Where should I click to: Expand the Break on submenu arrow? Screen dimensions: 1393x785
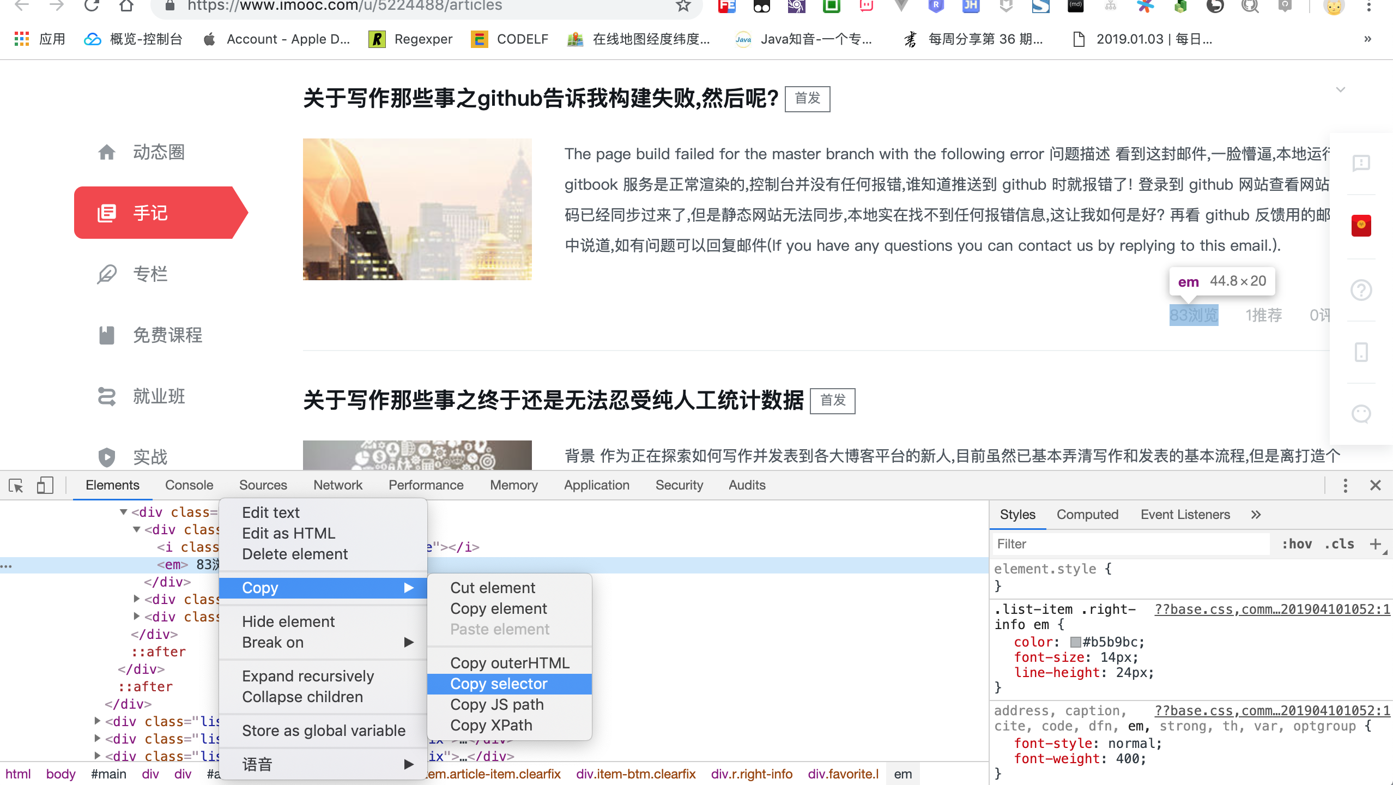[409, 642]
